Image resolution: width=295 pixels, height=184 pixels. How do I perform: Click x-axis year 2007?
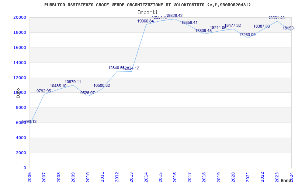44,177
